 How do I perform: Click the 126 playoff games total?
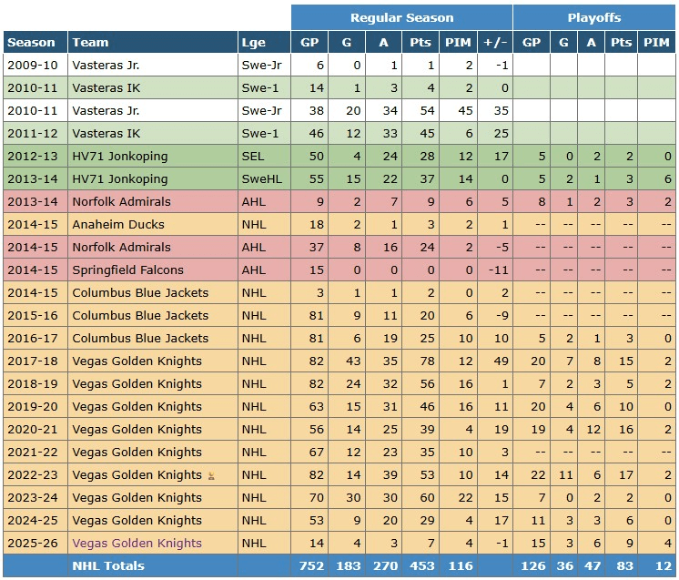[533, 565]
